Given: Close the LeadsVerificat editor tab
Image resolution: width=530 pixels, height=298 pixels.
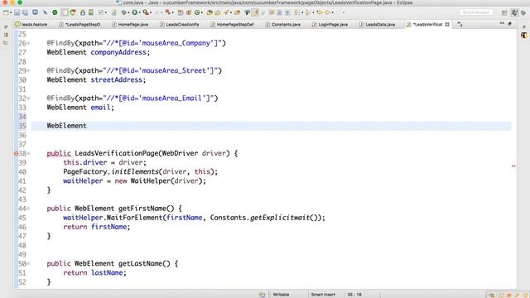Looking at the screenshot, I should point(447,24).
